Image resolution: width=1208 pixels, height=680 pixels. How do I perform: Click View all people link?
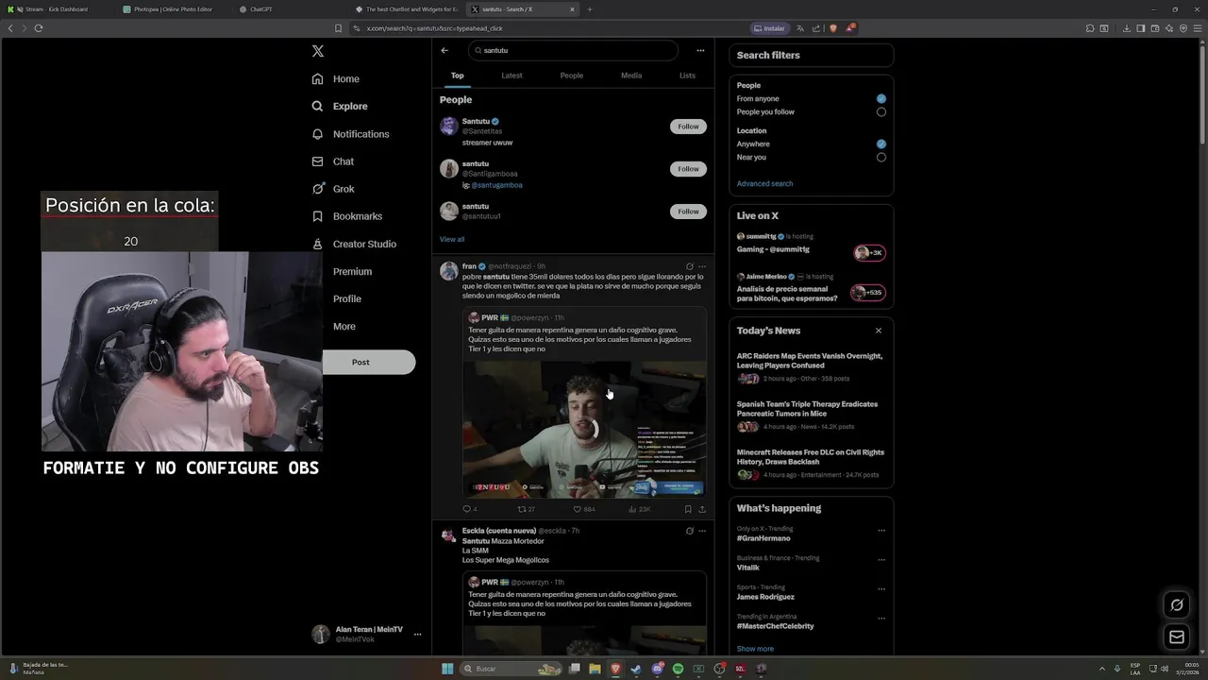[452, 240]
